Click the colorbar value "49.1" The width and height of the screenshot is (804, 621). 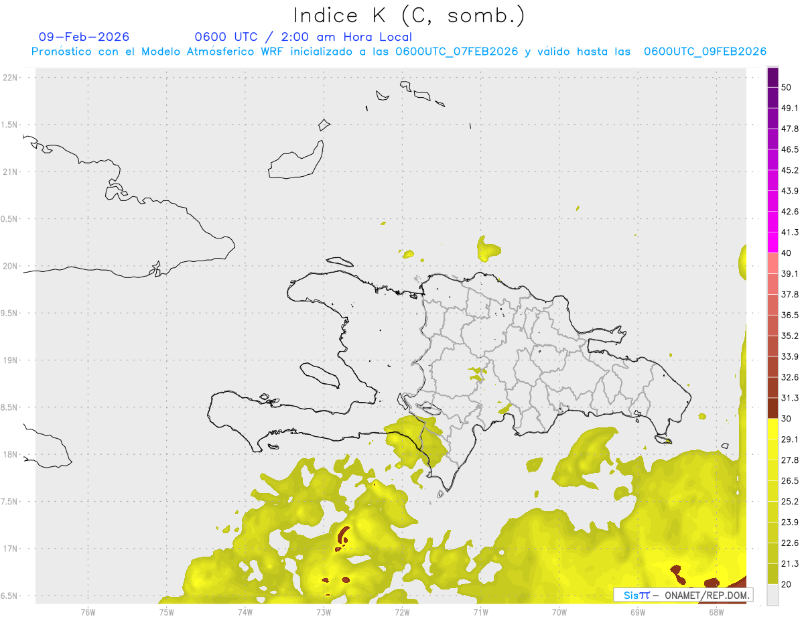coord(790,108)
